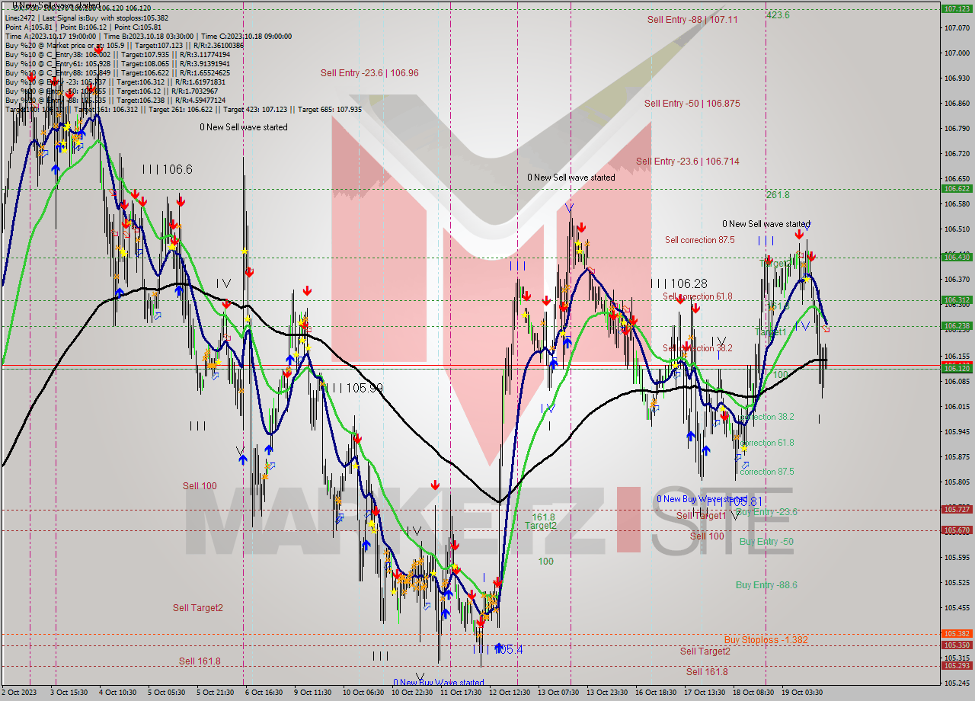Click the 106.430 green price tag
The image size is (975, 701).
[x=957, y=257]
